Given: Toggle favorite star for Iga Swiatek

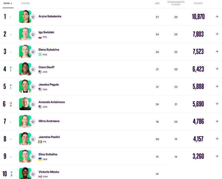Looking at the screenshot, I should pos(33,34).
